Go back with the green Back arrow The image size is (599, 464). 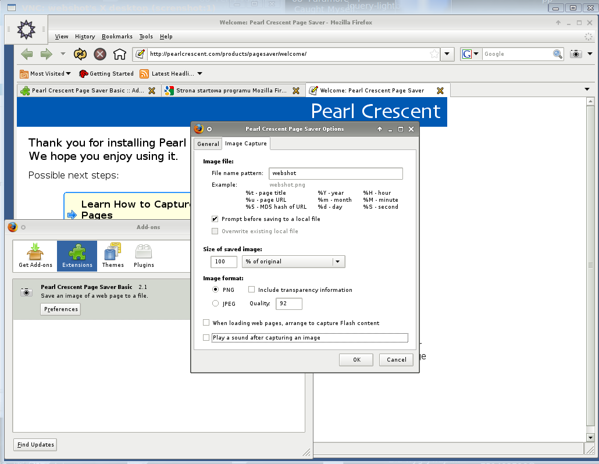click(x=27, y=54)
